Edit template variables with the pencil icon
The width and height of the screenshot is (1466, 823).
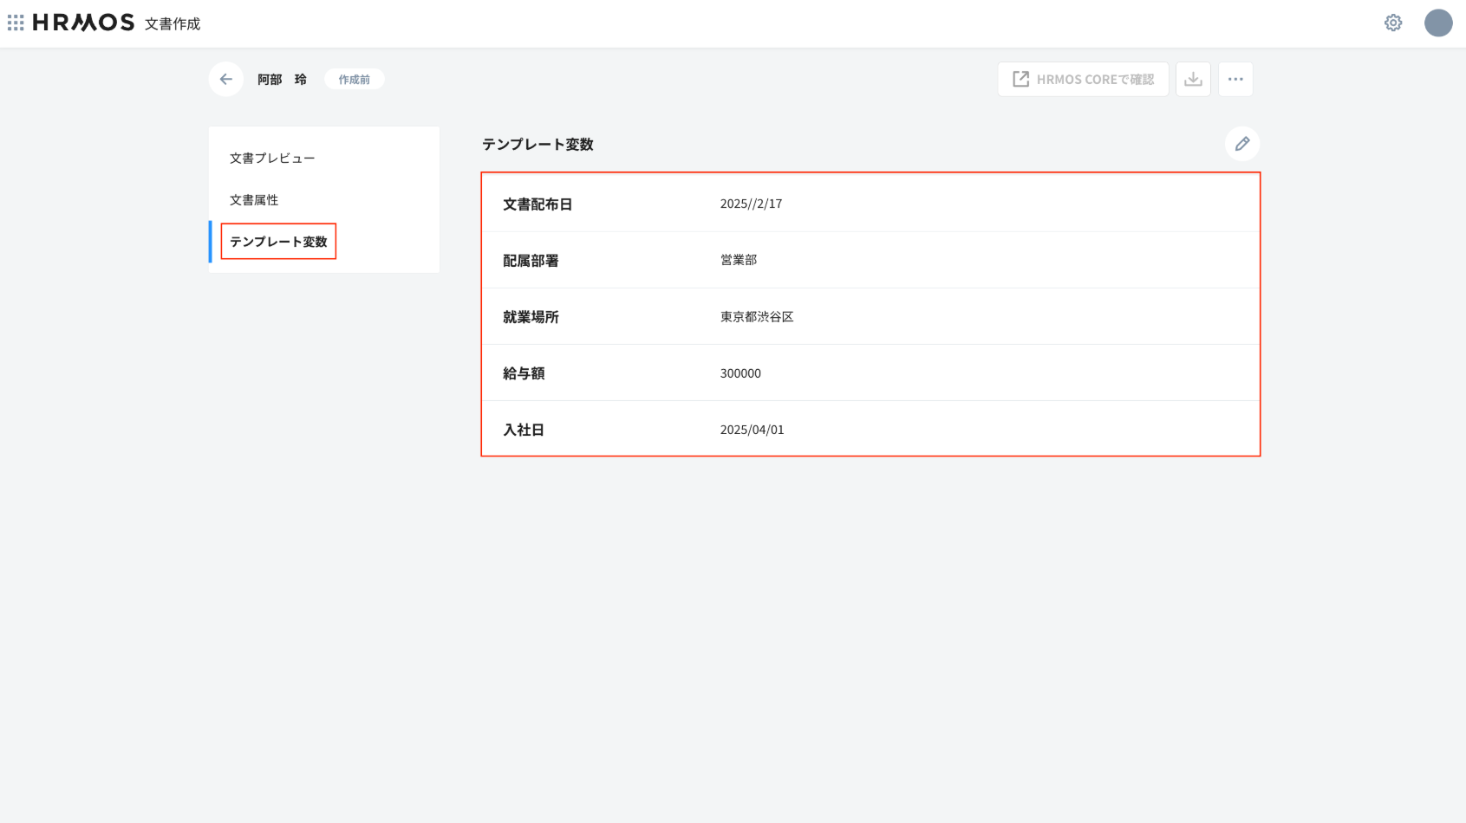(1241, 144)
